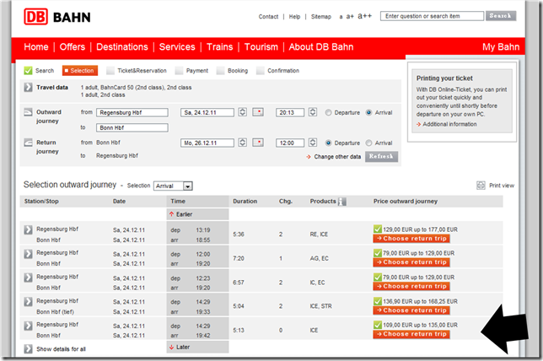Click the Products information icon

point(341,202)
